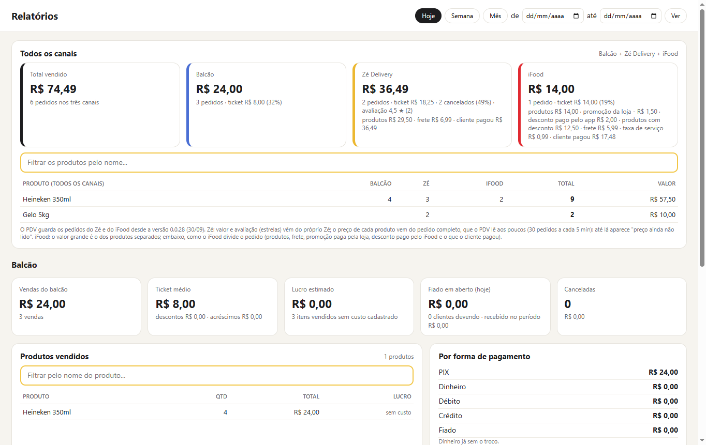
Task: Select the Balcão R$ 24,00 channel card
Action: [266, 105]
